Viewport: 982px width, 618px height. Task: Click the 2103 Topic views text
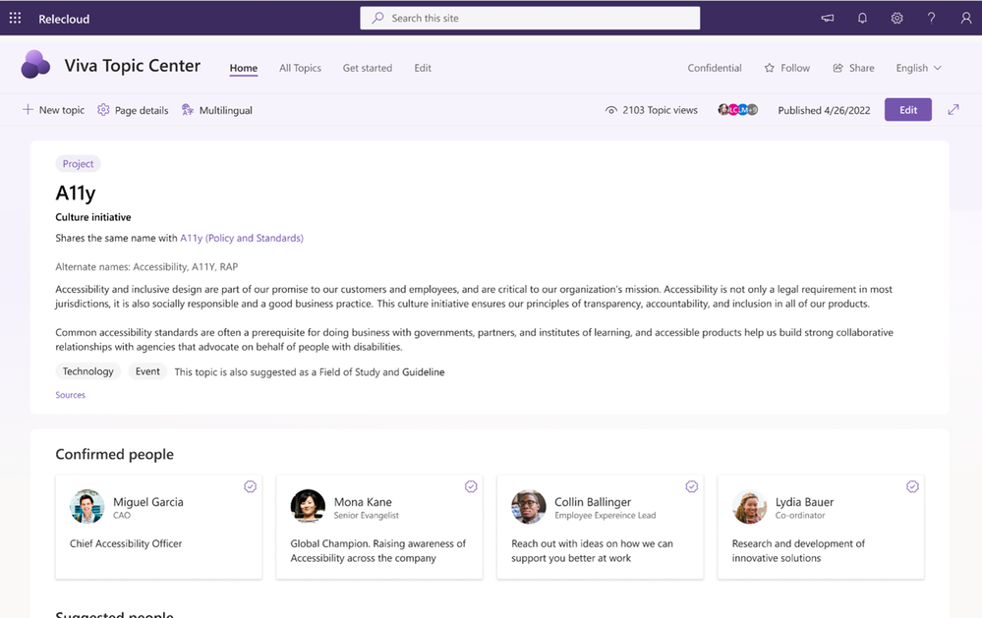661,110
